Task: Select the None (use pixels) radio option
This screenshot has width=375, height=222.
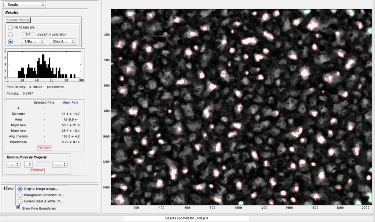Action: (x=10, y=27)
